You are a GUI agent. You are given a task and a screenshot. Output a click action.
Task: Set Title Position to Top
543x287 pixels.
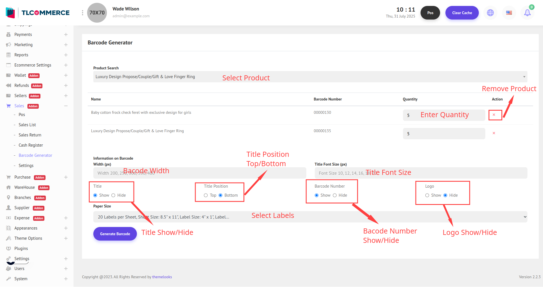206,195
